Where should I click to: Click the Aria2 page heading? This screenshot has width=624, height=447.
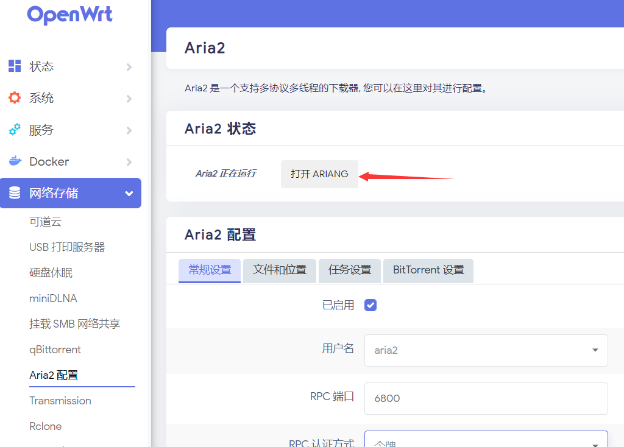click(205, 48)
